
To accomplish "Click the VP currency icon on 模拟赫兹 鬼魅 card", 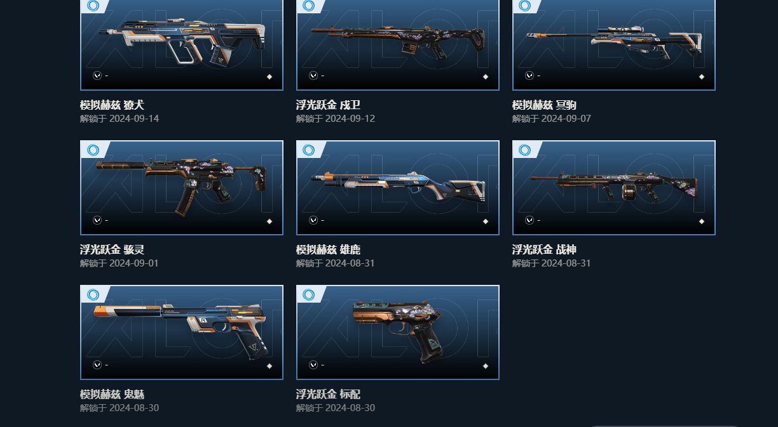I will tap(97, 365).
